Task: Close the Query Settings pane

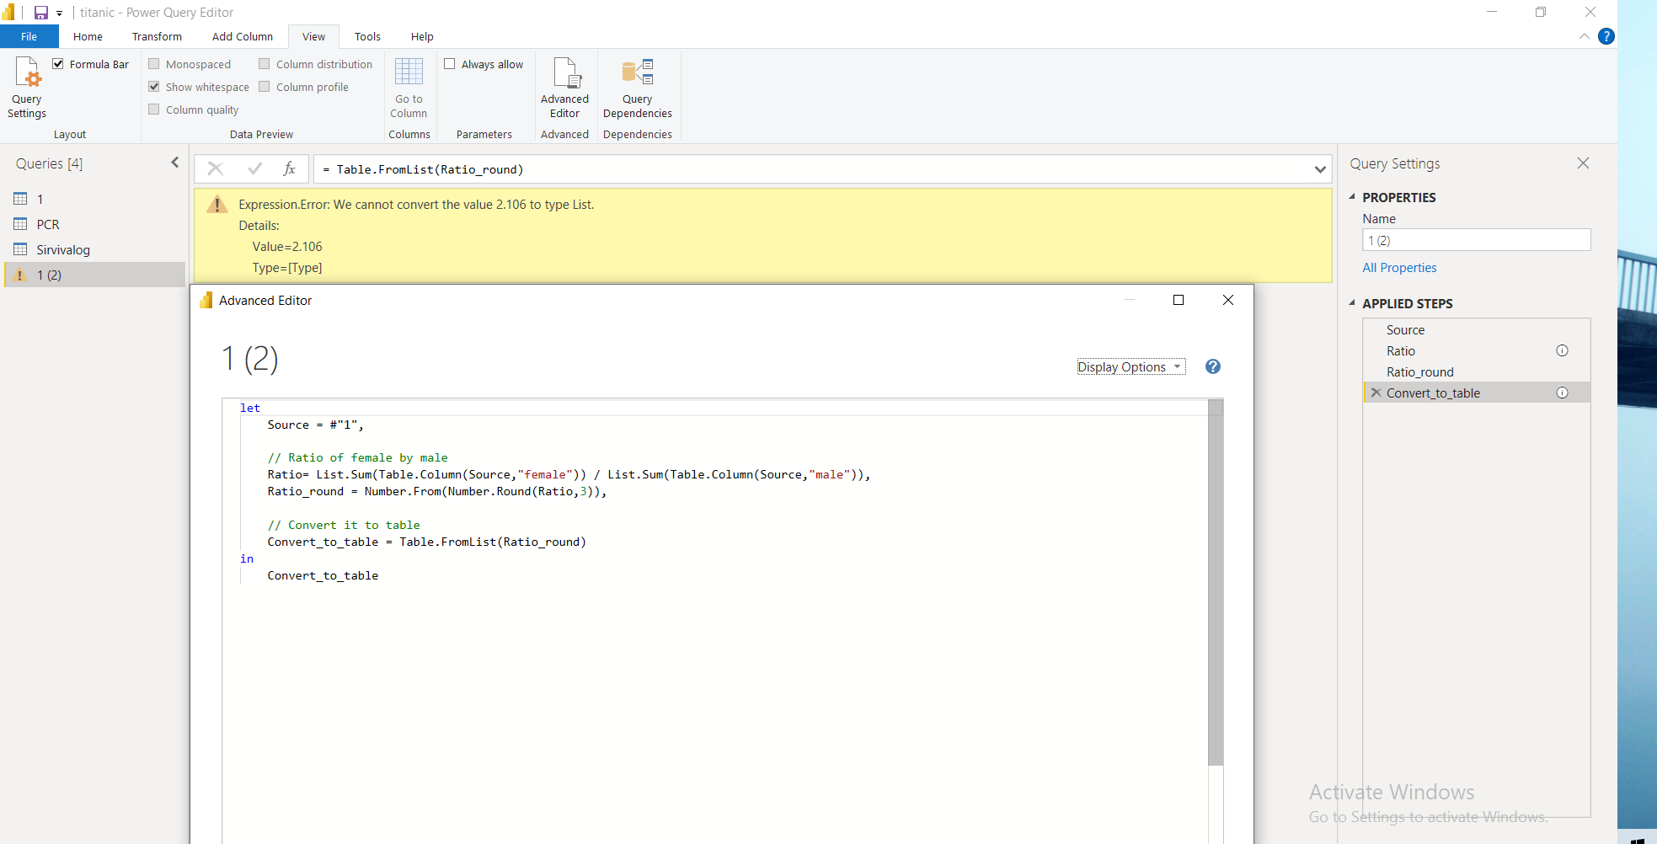Action: pos(1583,163)
